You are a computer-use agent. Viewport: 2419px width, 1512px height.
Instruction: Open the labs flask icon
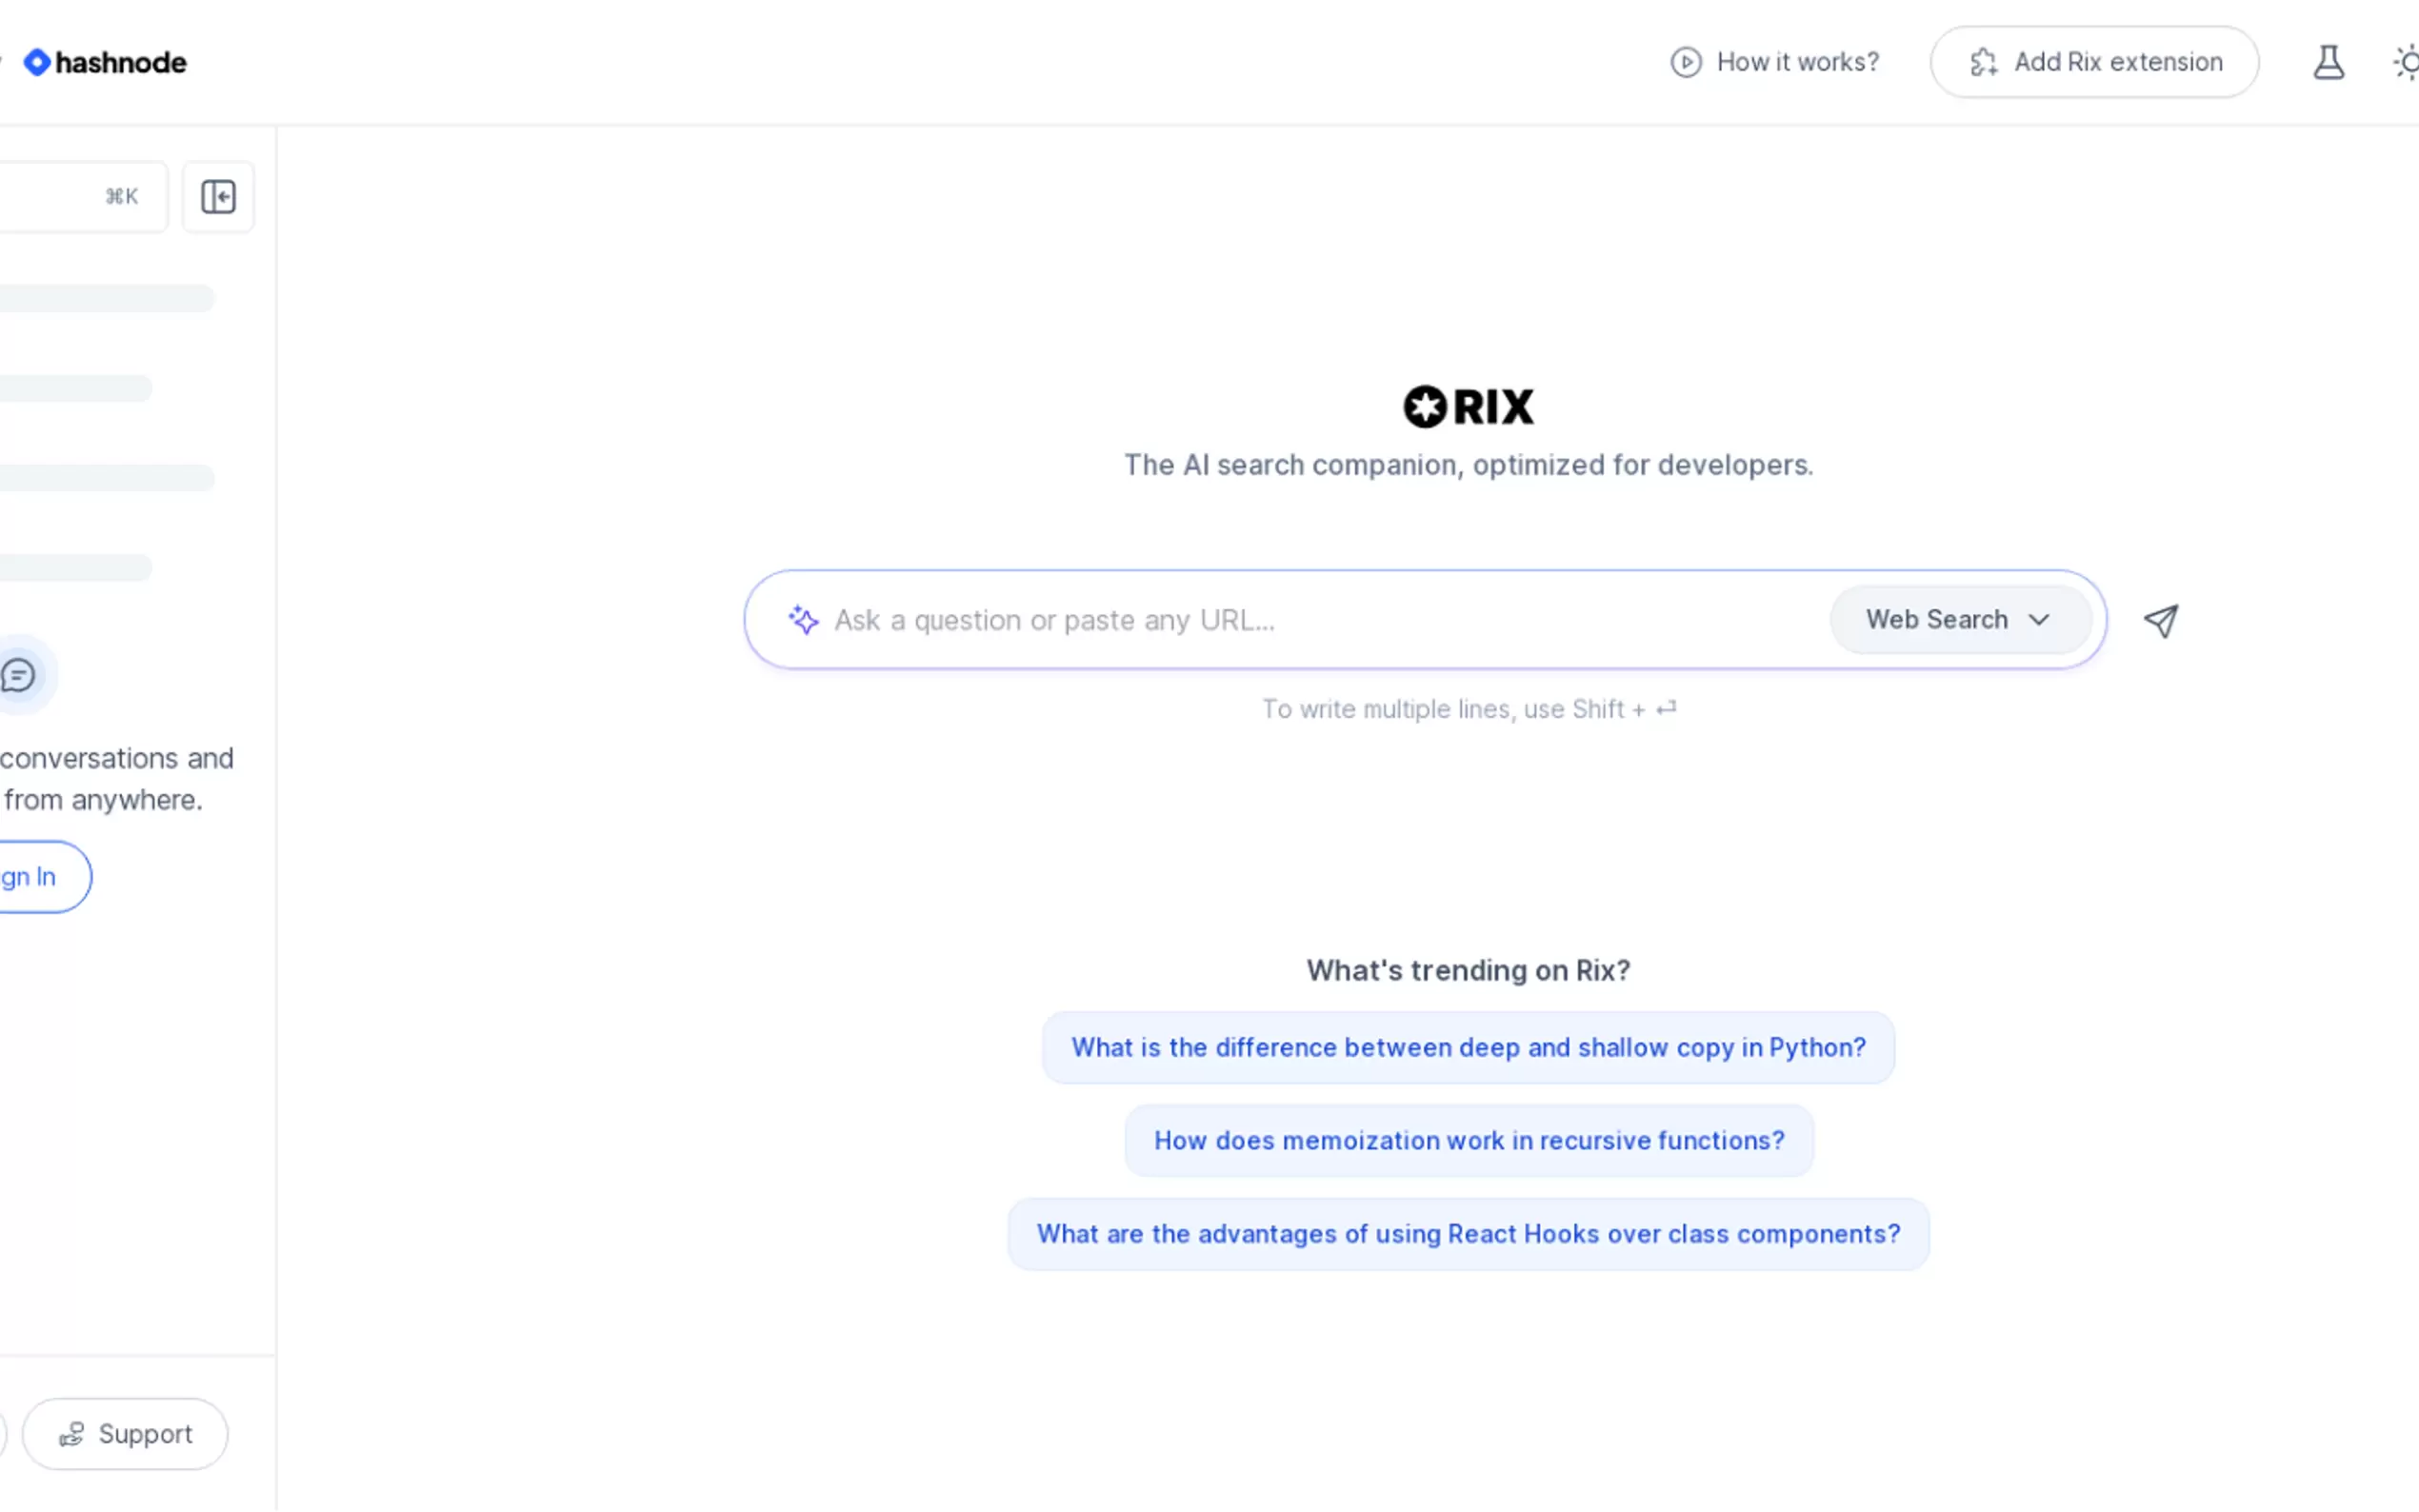[2328, 62]
